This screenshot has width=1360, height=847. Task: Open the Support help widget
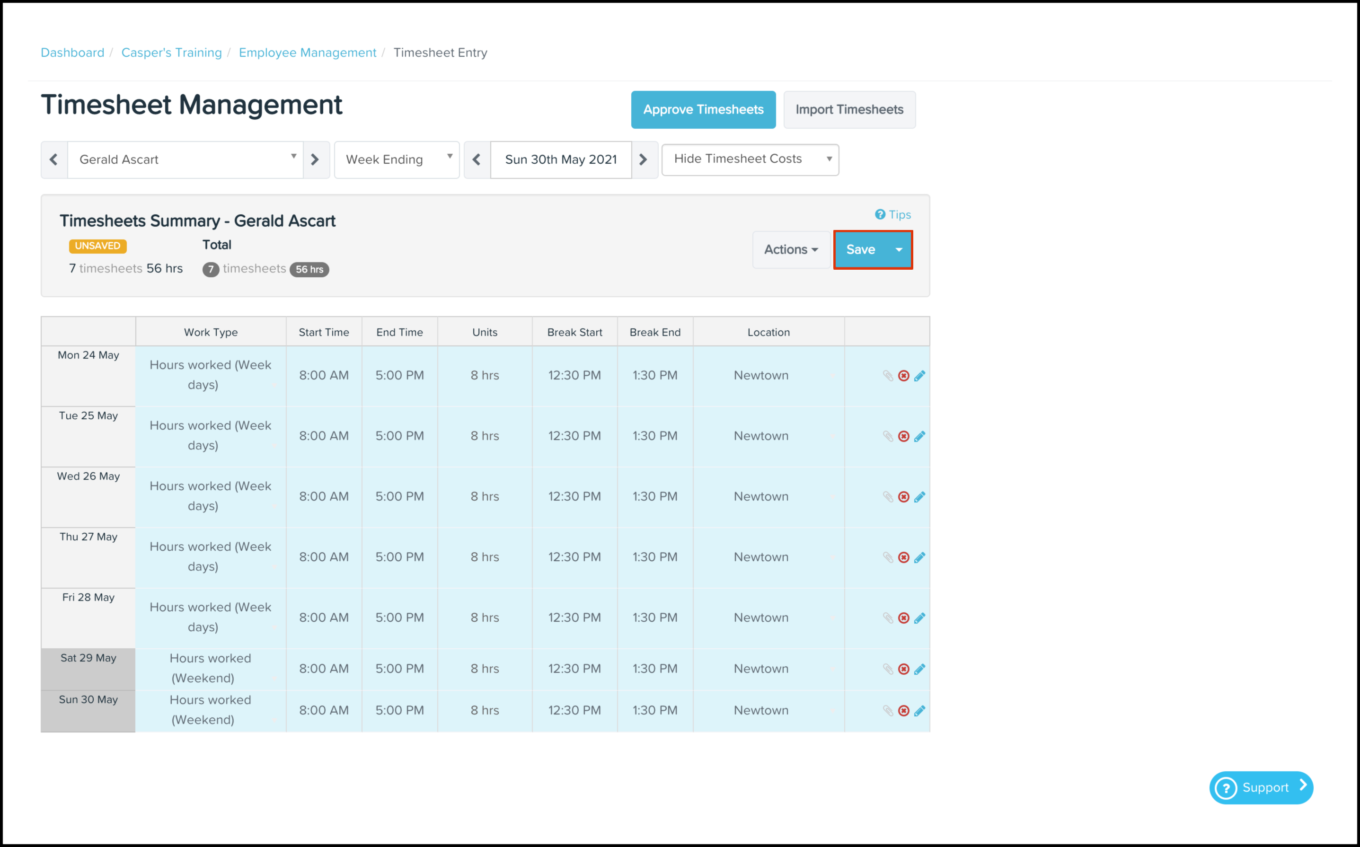click(1260, 787)
